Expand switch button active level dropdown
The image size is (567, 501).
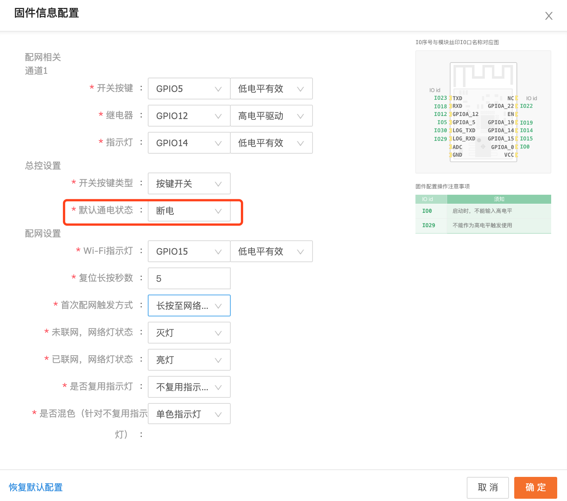[x=271, y=89]
